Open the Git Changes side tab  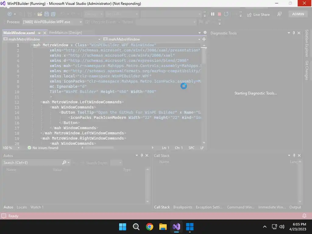[307, 70]
